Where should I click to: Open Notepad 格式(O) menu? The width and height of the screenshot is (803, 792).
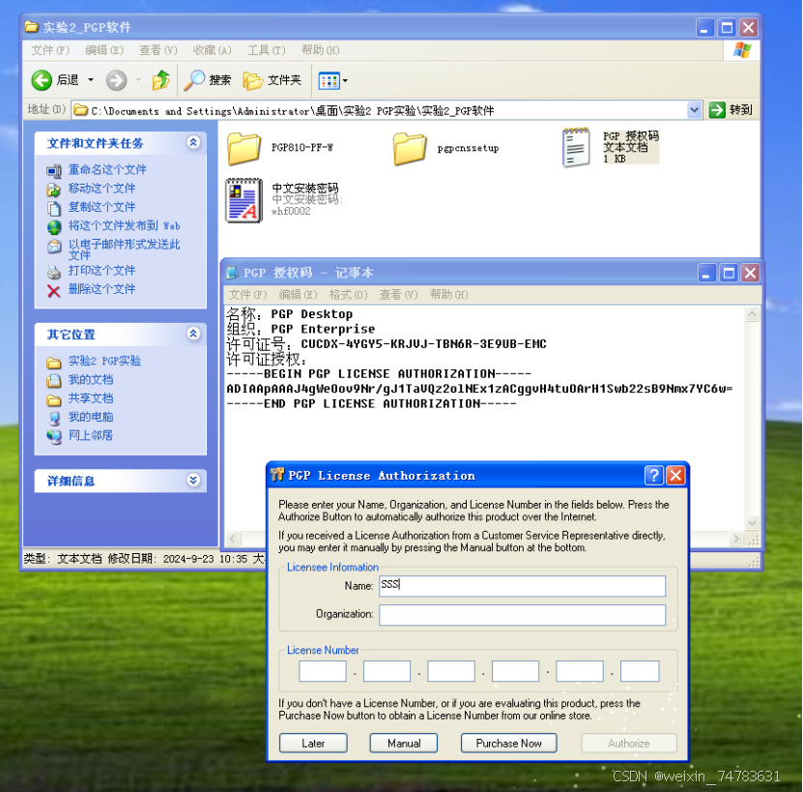(x=348, y=295)
